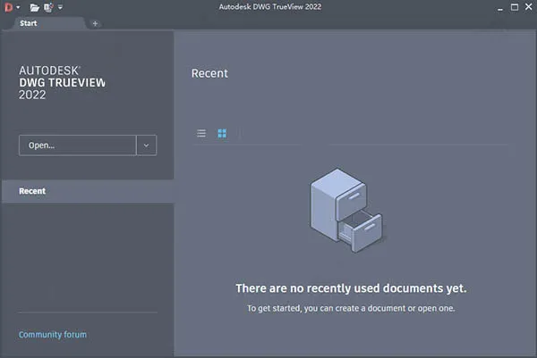Select Recent in the left sidebar
The image size is (537, 358).
tap(32, 191)
